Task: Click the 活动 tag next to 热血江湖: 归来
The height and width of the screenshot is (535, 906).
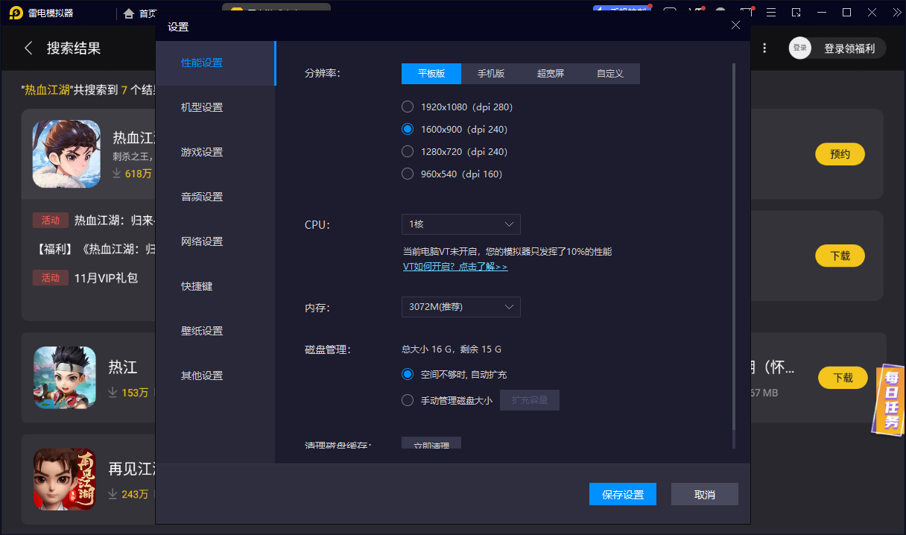Action: [51, 220]
